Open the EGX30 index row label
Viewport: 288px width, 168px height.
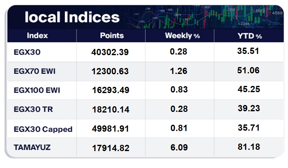pyautogui.click(x=27, y=52)
